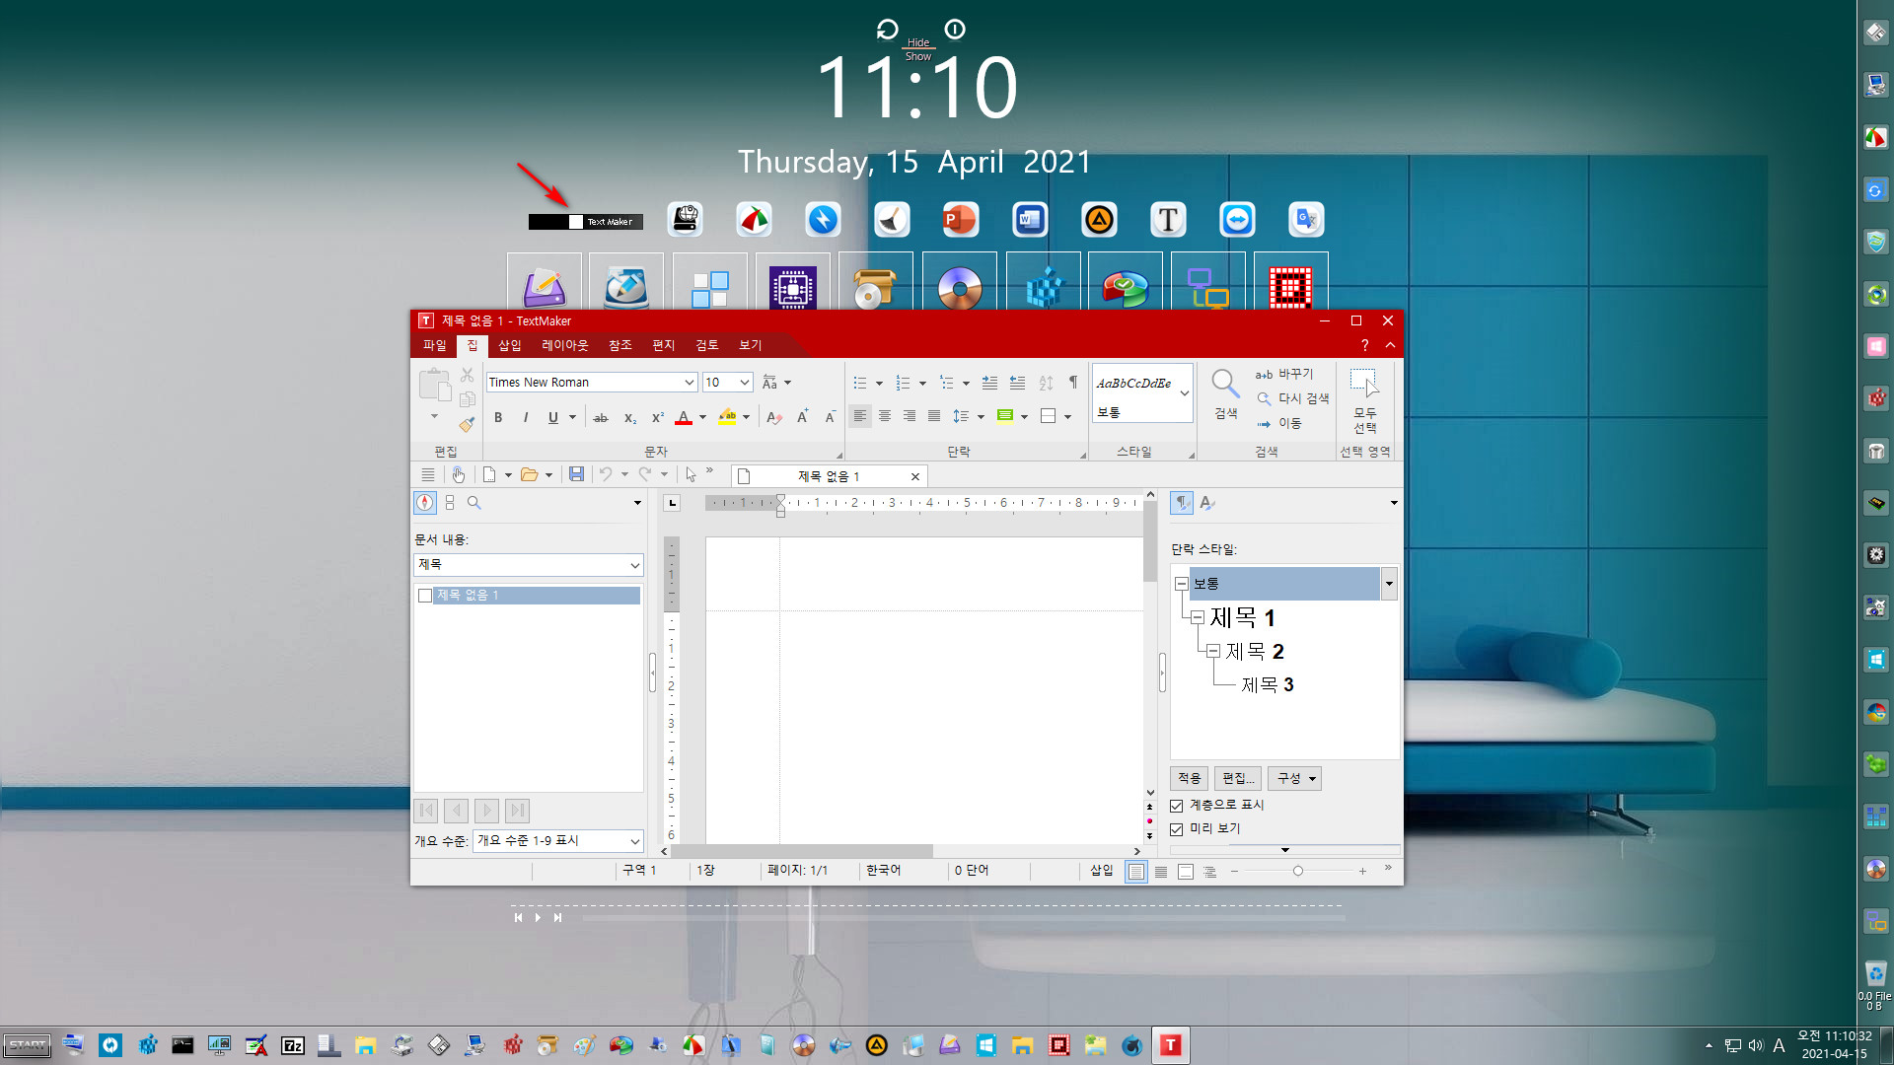Image resolution: width=1894 pixels, height=1065 pixels.
Task: Switch to the 참조 ribbon tab
Action: click(619, 345)
